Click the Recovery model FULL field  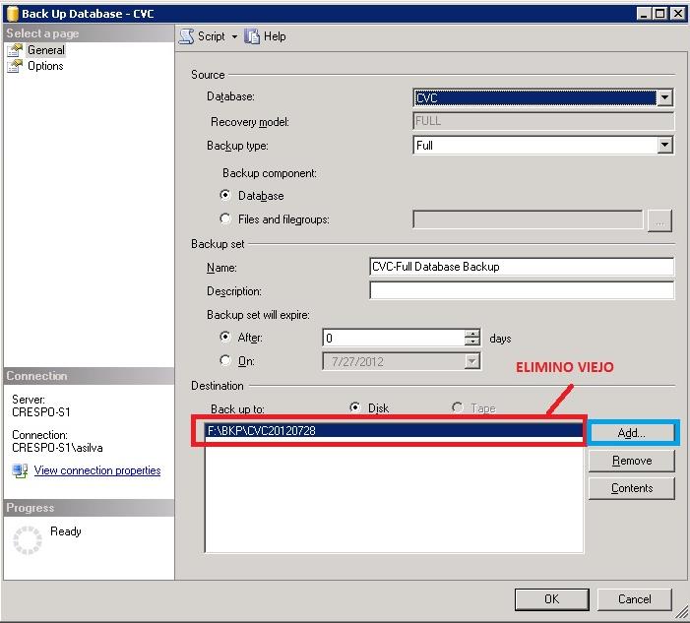[543, 121]
